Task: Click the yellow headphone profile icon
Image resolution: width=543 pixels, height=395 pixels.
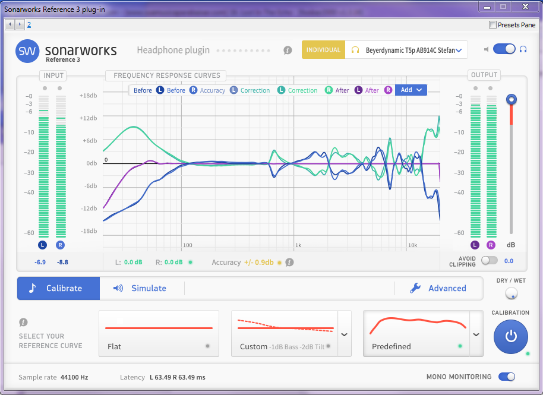Action: click(x=355, y=50)
